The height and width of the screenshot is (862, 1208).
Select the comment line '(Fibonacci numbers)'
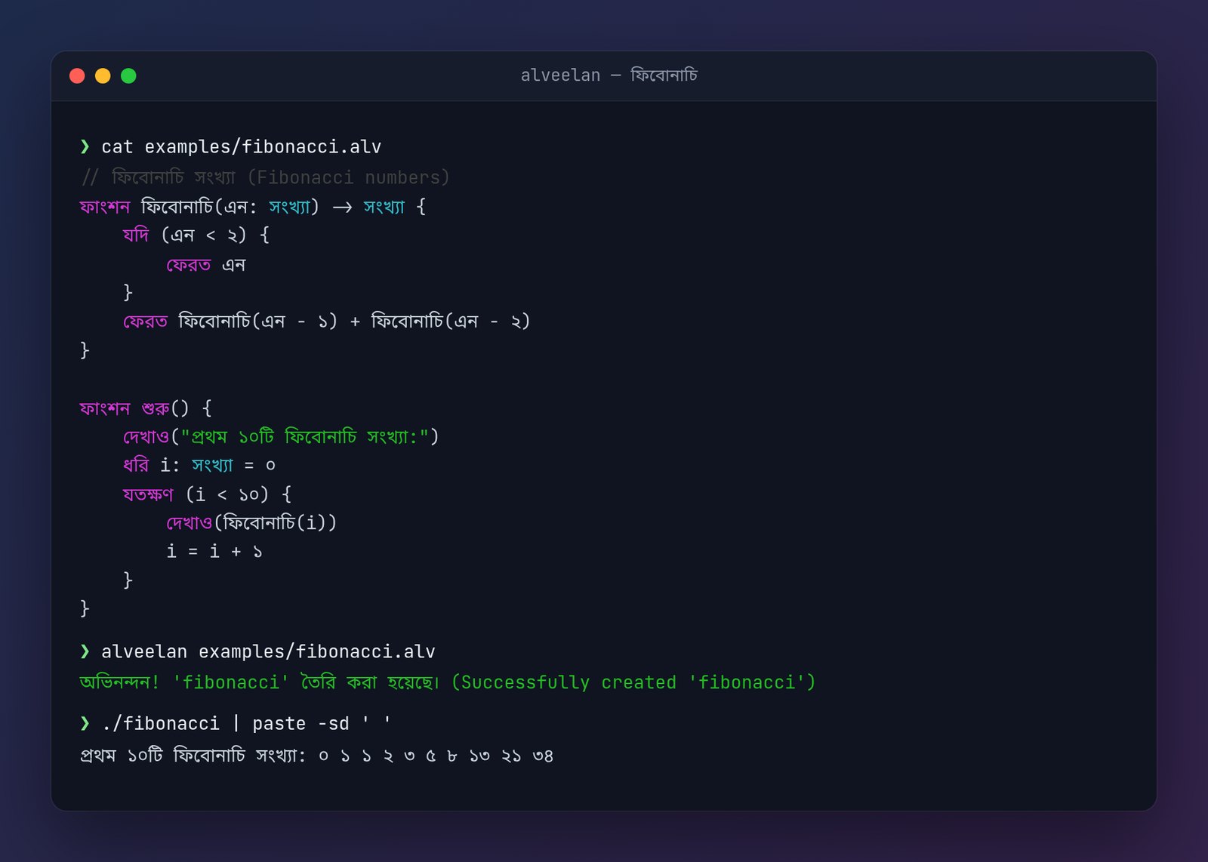coord(349,177)
